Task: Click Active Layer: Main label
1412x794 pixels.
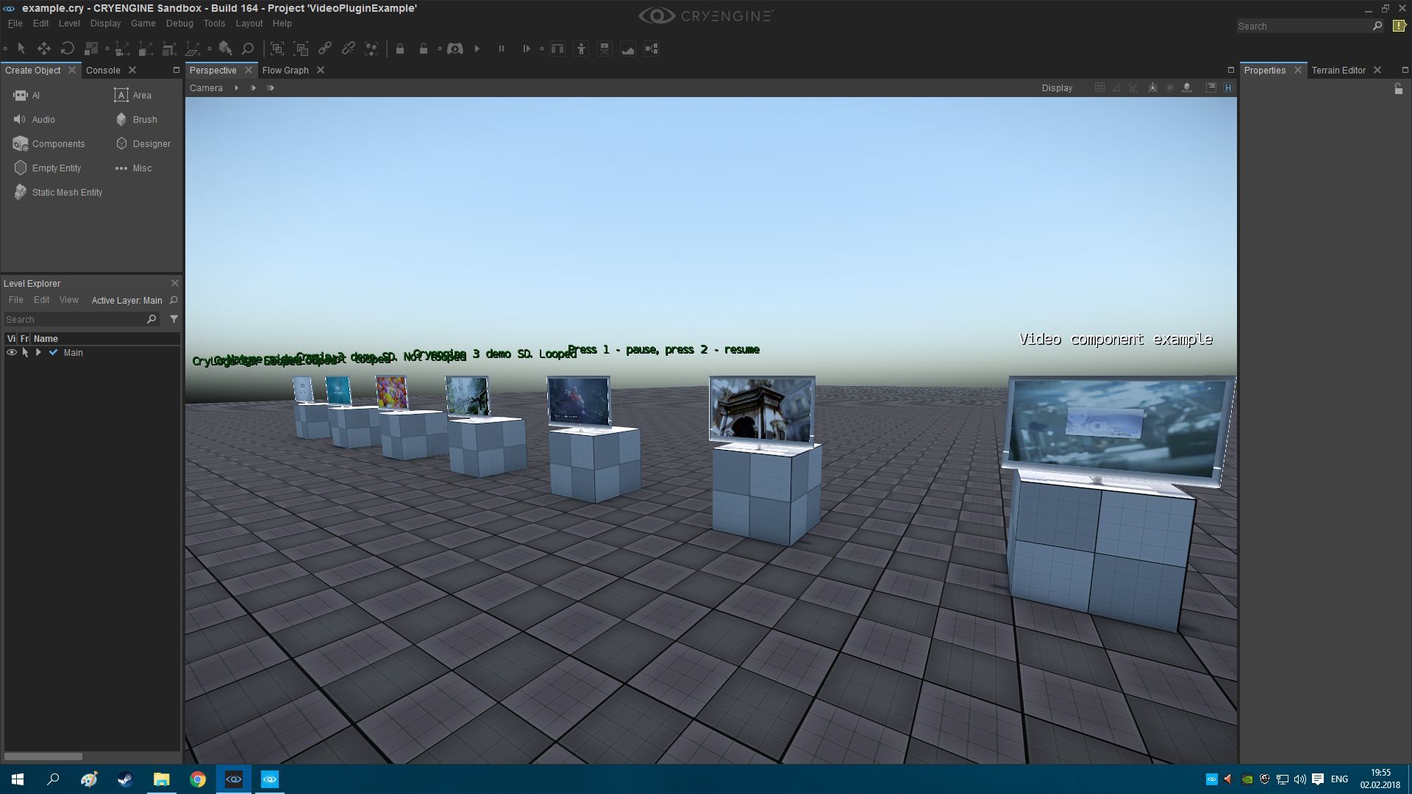Action: (126, 301)
